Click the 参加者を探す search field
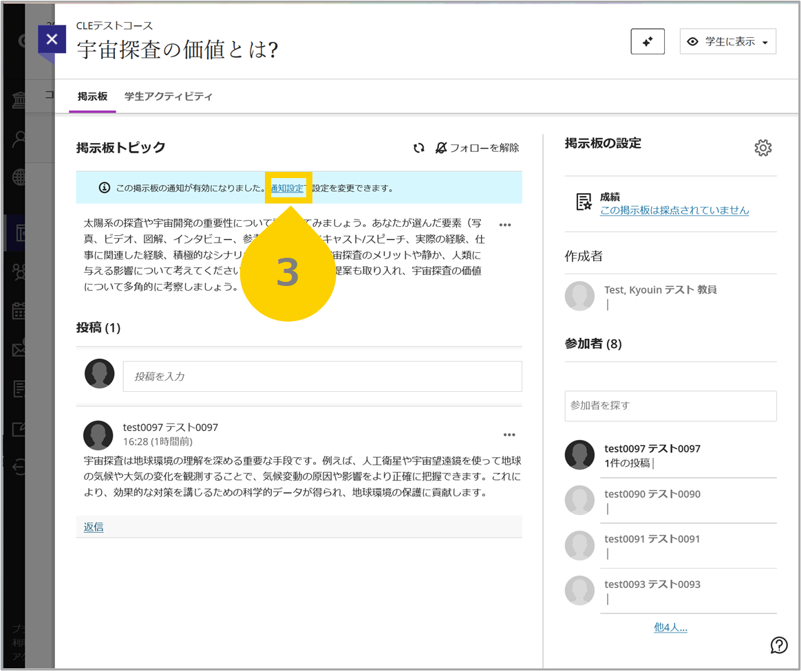 tap(670, 406)
